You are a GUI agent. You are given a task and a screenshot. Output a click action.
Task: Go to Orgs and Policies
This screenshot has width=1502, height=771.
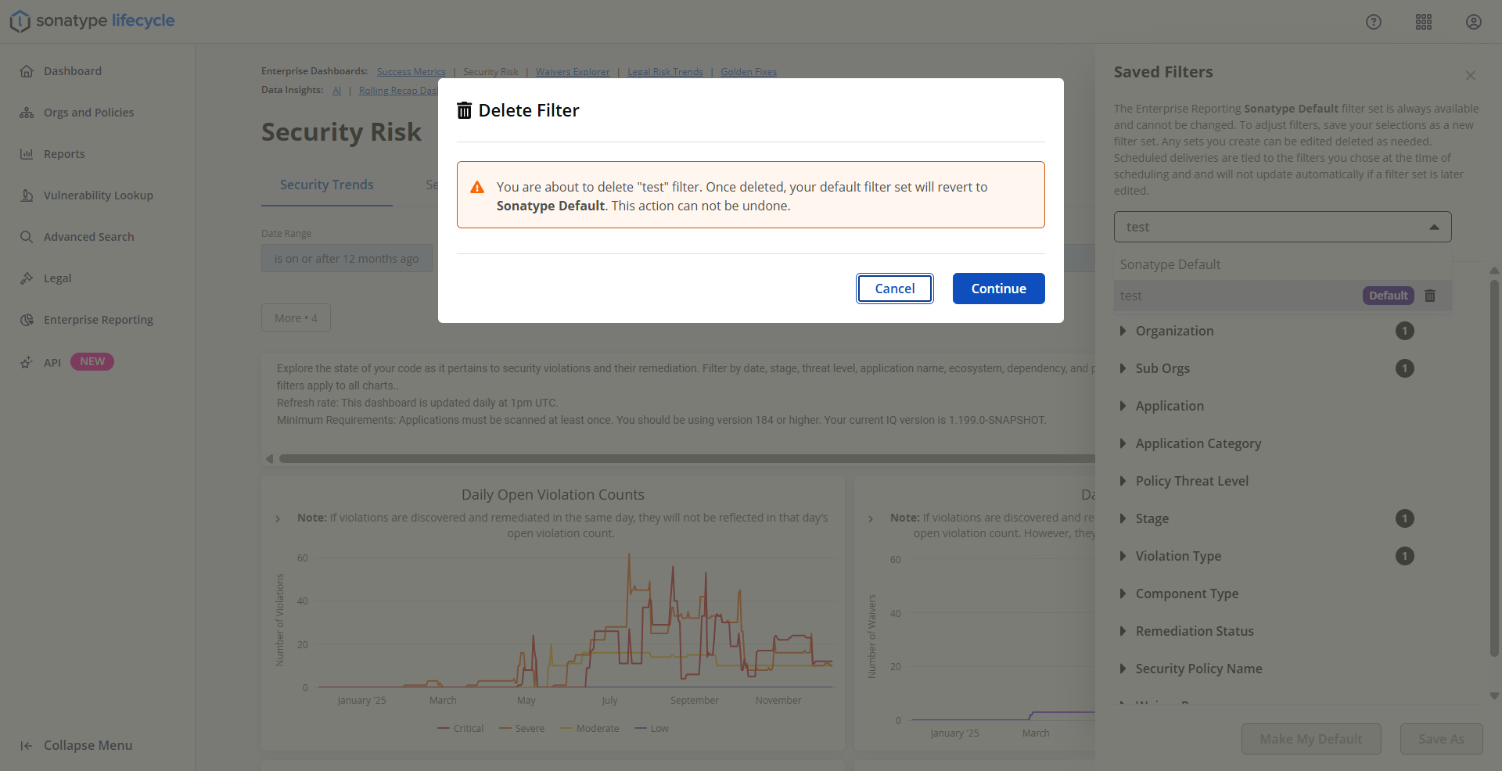tap(88, 113)
